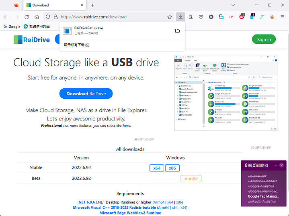Click the Visual C++ x86 link

[x=183, y=208]
